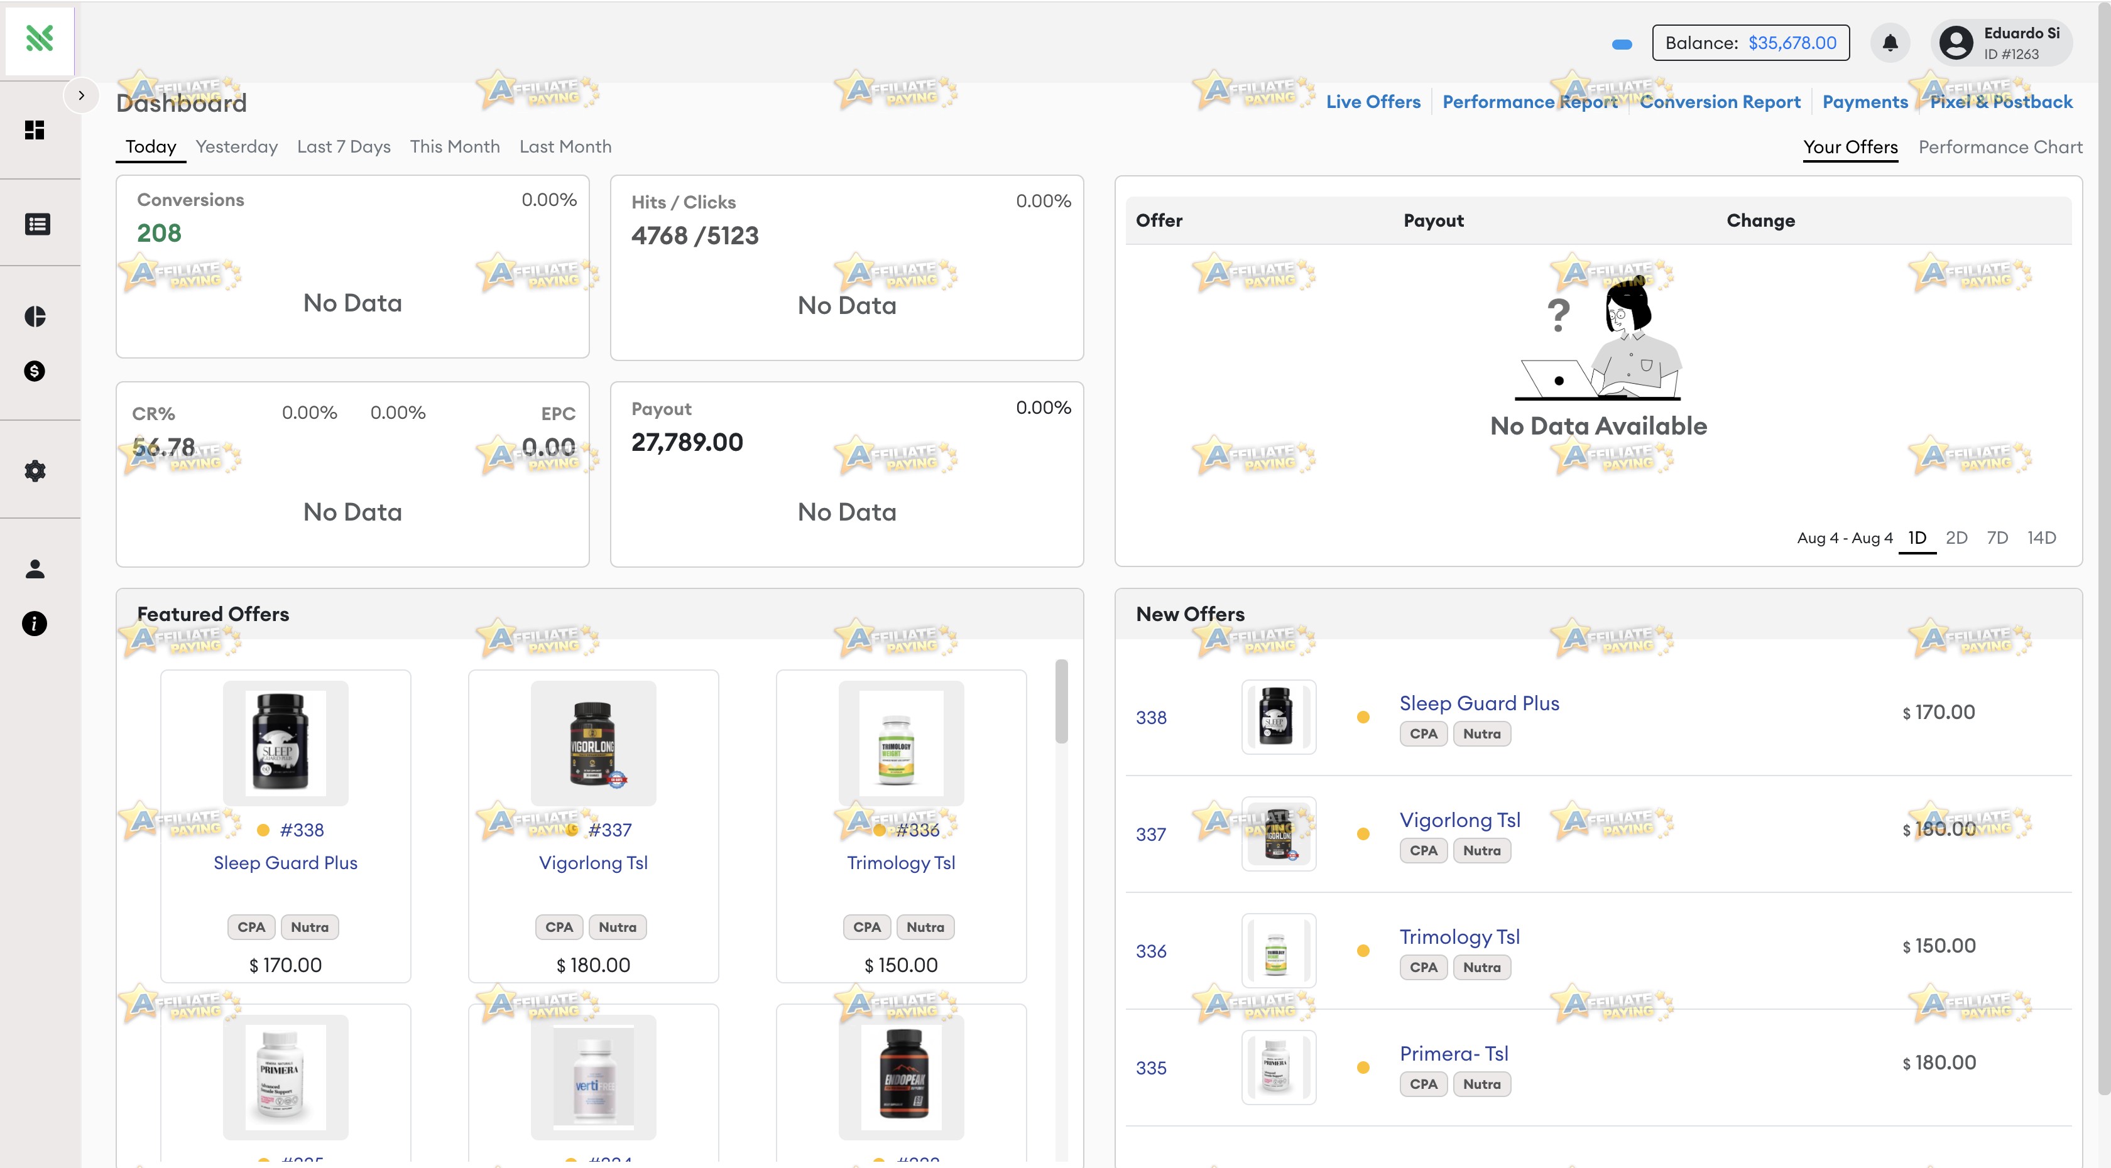2111x1168 pixels.
Task: Open the Conversion Report link
Action: coord(1720,102)
